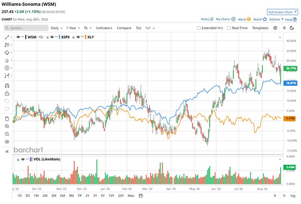The height and width of the screenshot is (204, 301).
Task: Select the arrow marker tool
Action: 7,61
